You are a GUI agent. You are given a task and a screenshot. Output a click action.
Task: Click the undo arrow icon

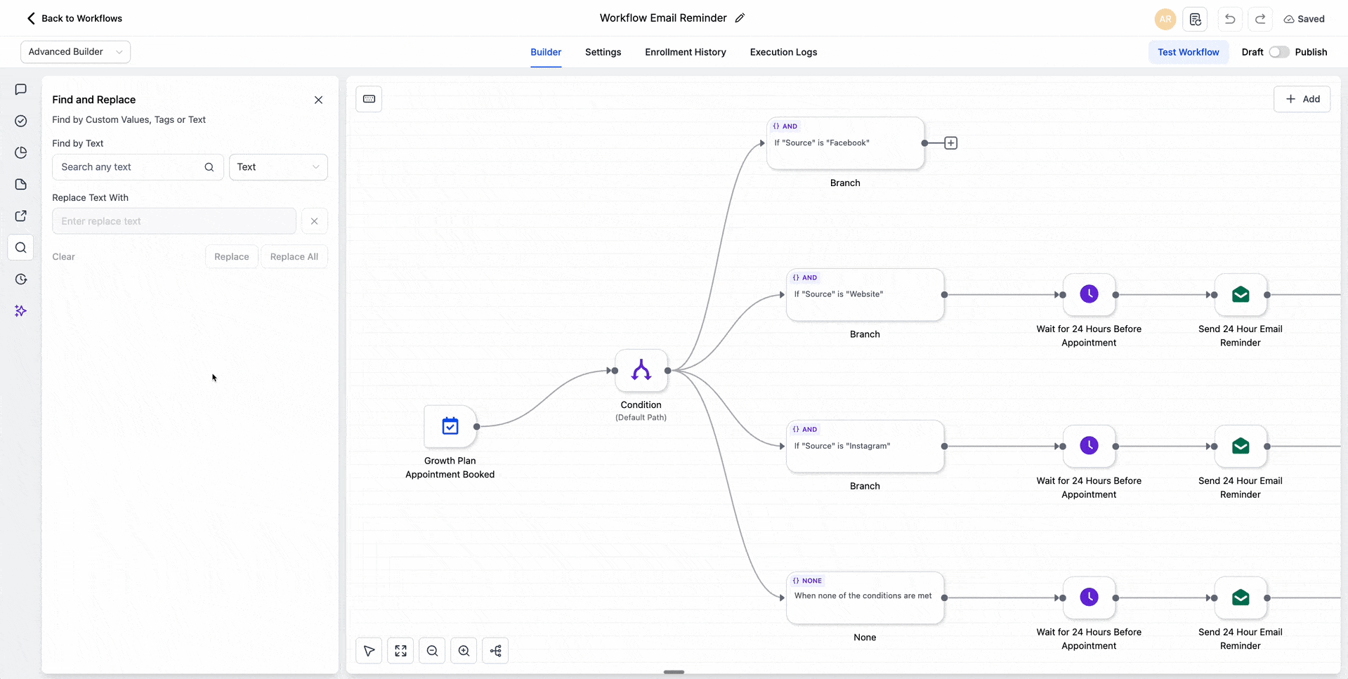pos(1229,19)
